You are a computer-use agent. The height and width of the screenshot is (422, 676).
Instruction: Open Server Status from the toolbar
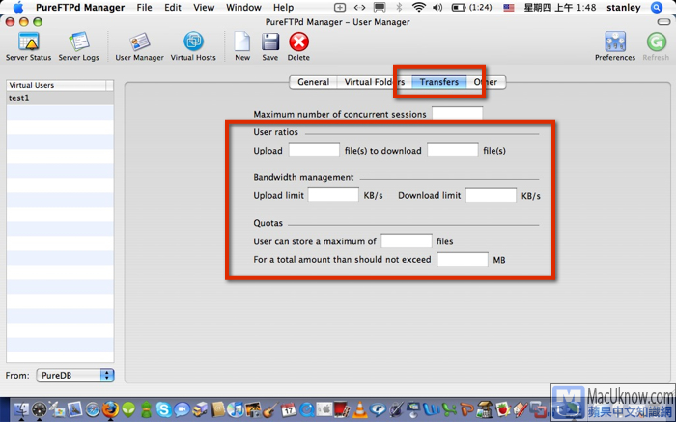(x=28, y=46)
